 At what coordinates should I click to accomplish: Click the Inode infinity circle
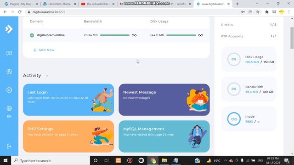[x=234, y=119]
